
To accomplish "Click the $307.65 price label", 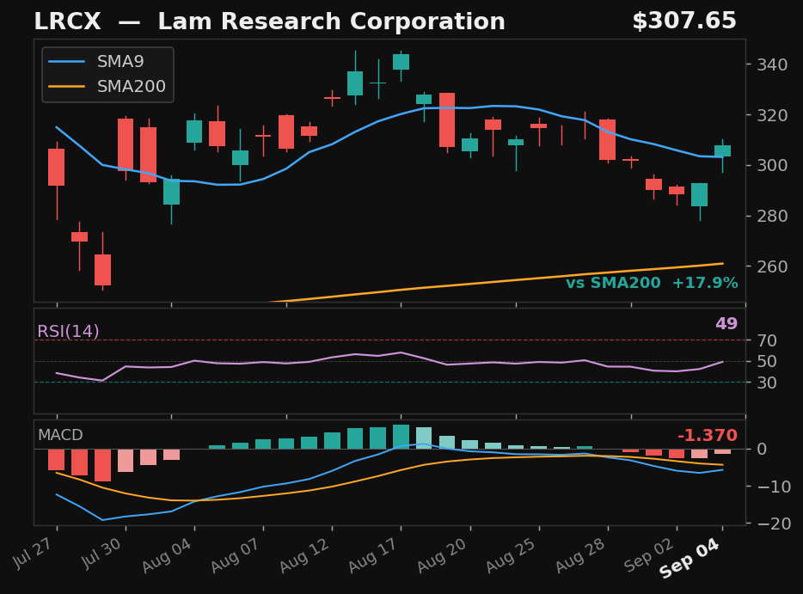I will point(684,21).
